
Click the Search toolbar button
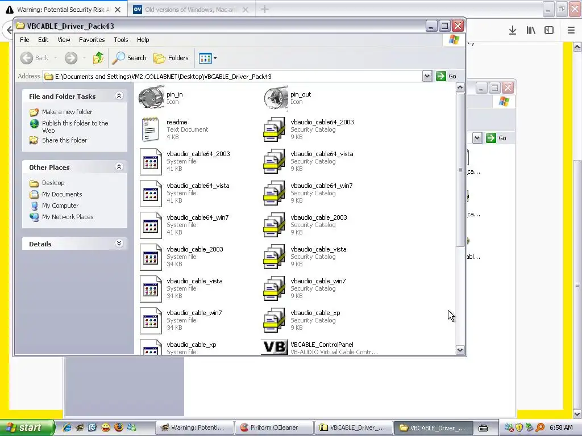tap(130, 58)
